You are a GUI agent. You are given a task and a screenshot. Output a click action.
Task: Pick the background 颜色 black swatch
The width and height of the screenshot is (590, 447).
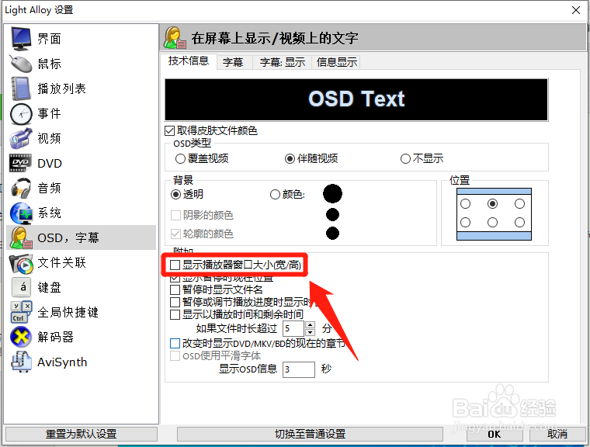click(x=332, y=194)
